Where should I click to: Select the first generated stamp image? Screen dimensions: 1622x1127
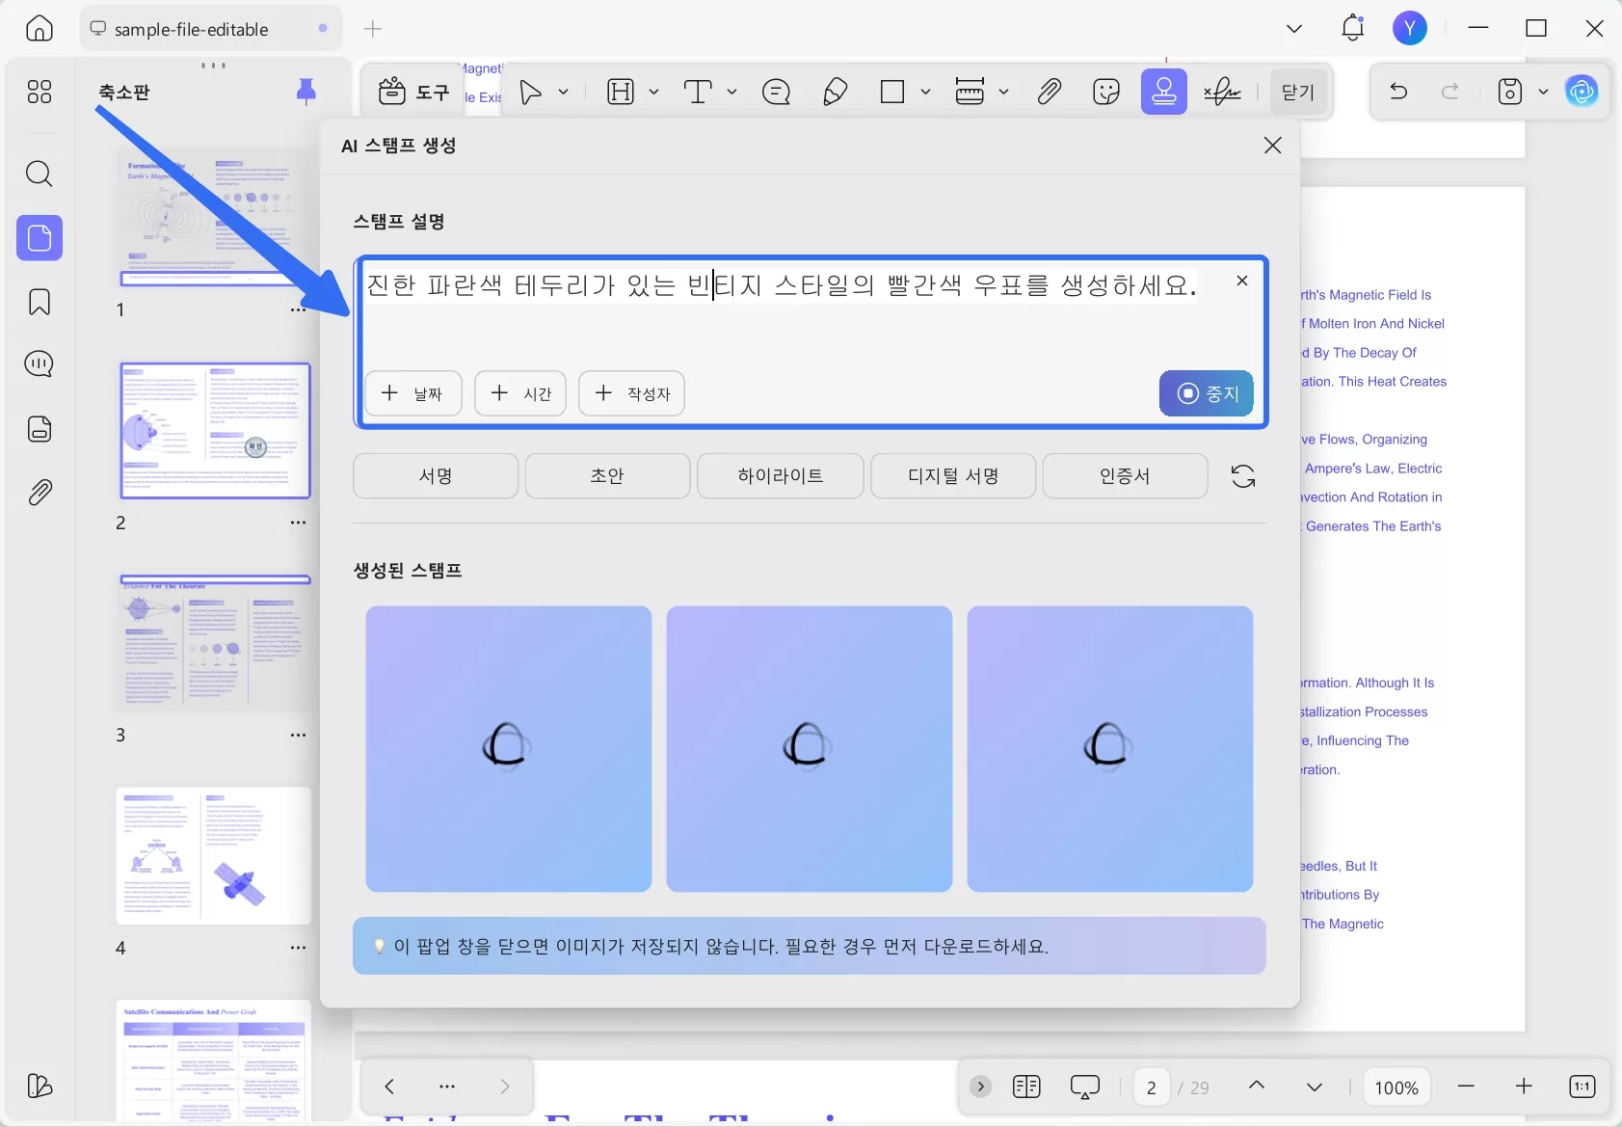point(508,748)
